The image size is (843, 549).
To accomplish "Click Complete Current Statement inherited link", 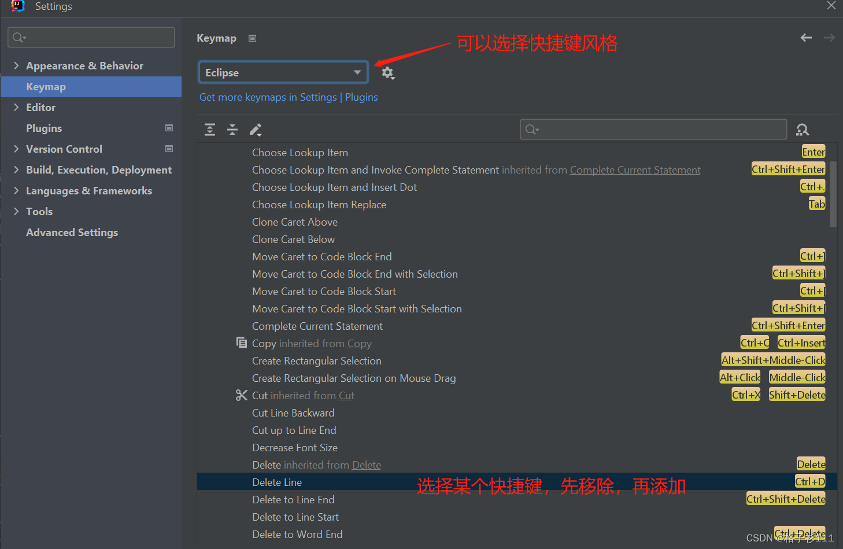I will (x=635, y=170).
